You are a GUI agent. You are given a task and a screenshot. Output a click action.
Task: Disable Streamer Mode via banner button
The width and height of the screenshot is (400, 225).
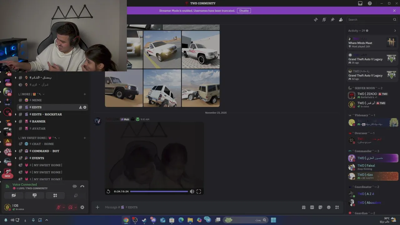[244, 11]
